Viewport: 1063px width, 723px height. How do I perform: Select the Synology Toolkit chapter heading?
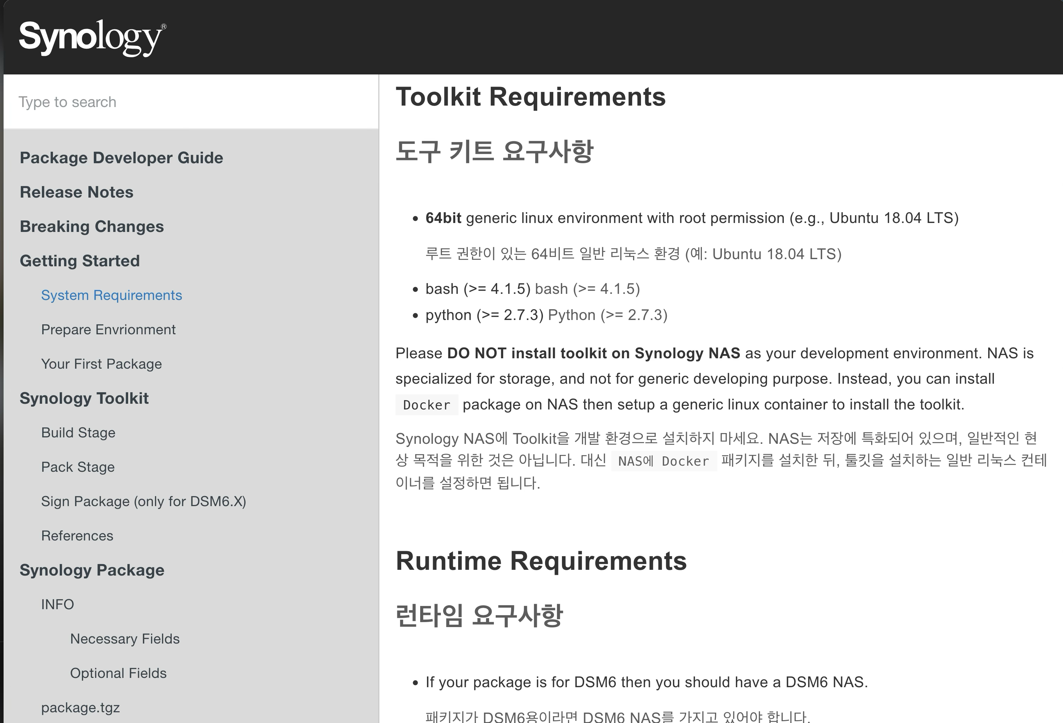84,398
